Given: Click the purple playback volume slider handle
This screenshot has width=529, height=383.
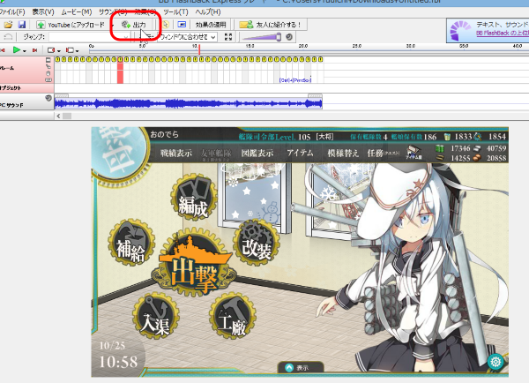Looking at the screenshot, I should [x=279, y=37].
